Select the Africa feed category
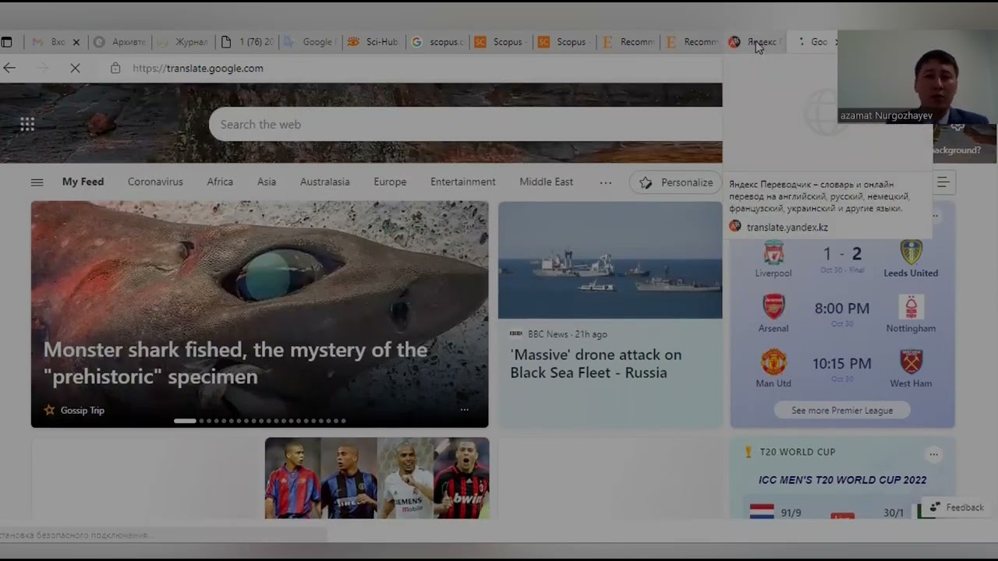Image resolution: width=998 pixels, height=561 pixels. (x=220, y=182)
